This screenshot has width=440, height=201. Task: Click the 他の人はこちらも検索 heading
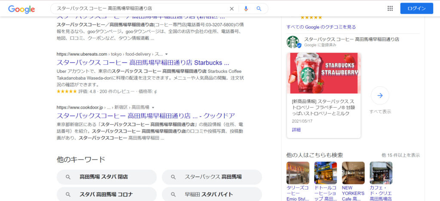pos(315,155)
